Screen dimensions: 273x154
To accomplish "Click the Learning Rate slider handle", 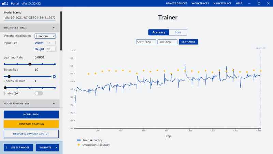I will (30, 64).
